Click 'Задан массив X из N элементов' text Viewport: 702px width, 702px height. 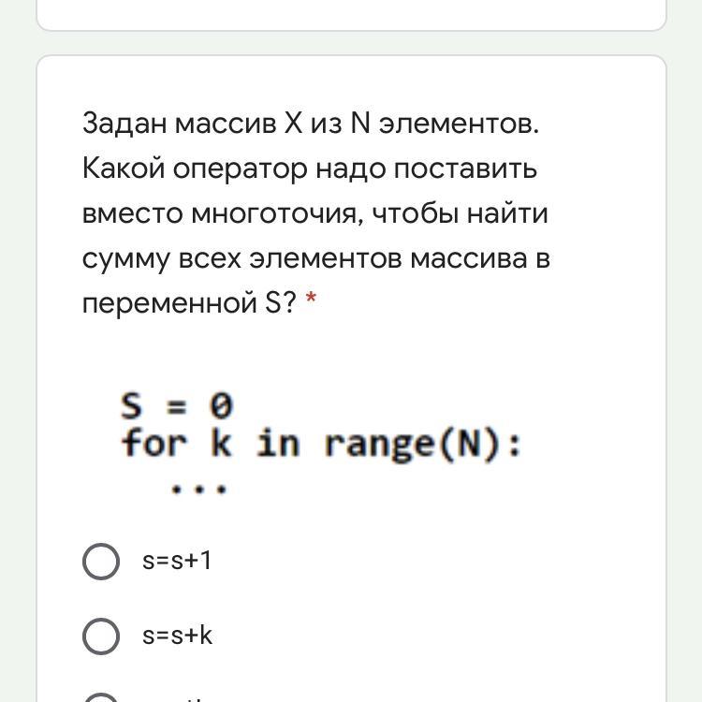tap(311, 124)
